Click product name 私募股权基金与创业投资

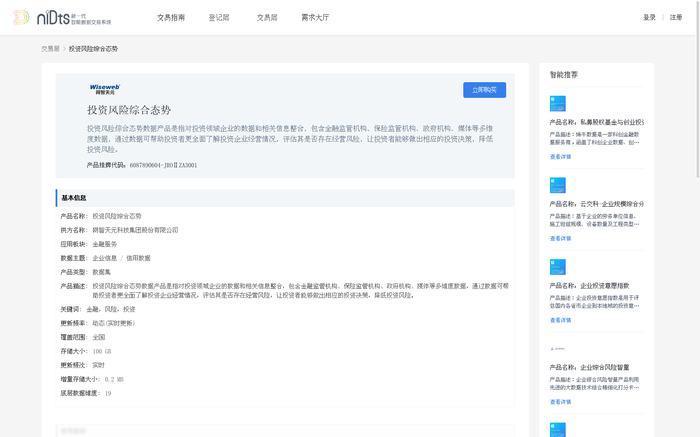tap(612, 122)
